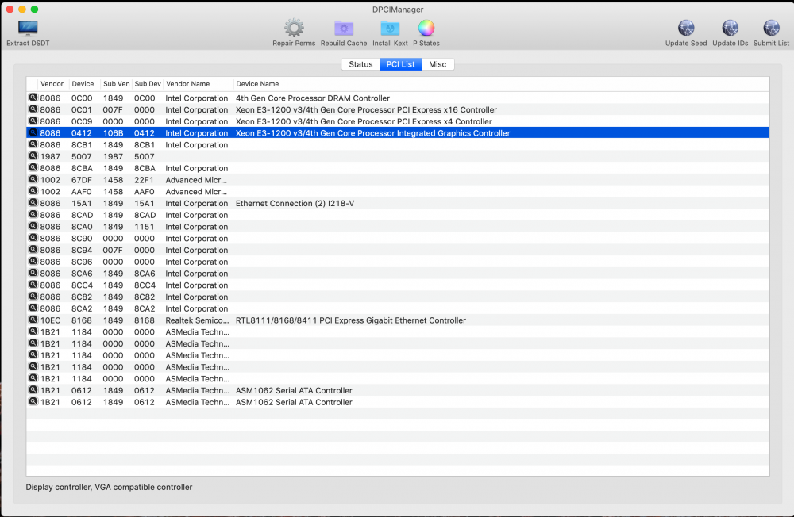Click magnifier icon for PCI Express x4 row

pos(33,121)
